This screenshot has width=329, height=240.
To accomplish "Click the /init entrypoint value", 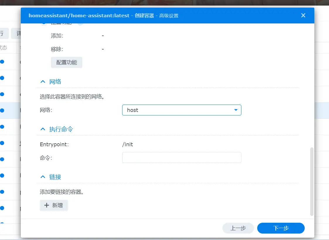I will (x=127, y=144).
